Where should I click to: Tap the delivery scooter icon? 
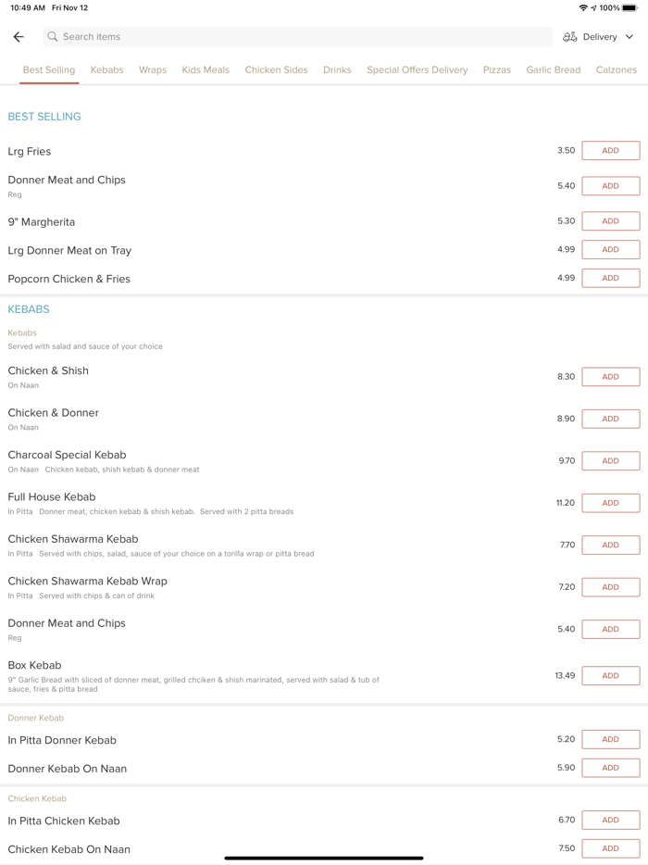click(x=570, y=37)
